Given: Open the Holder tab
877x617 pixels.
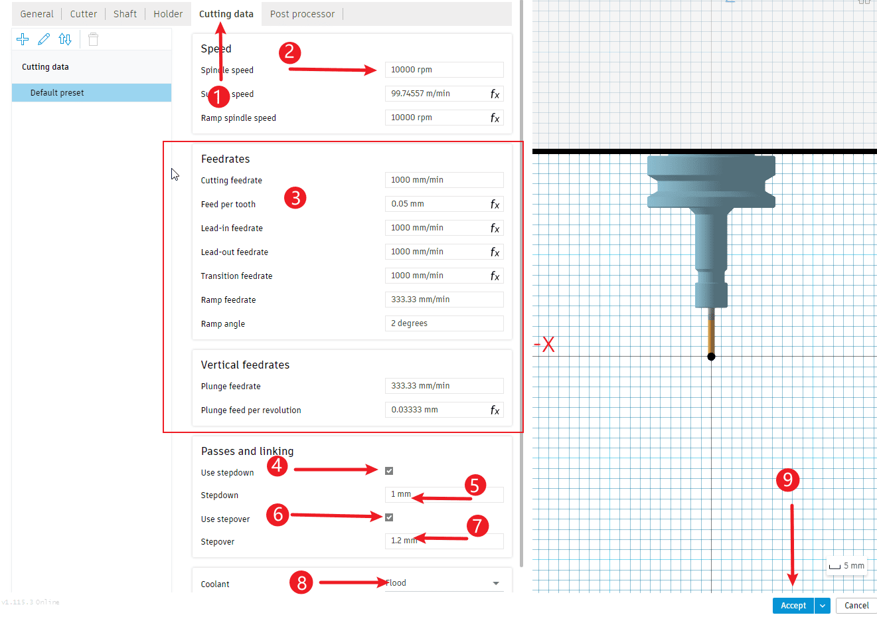Looking at the screenshot, I should coord(168,14).
